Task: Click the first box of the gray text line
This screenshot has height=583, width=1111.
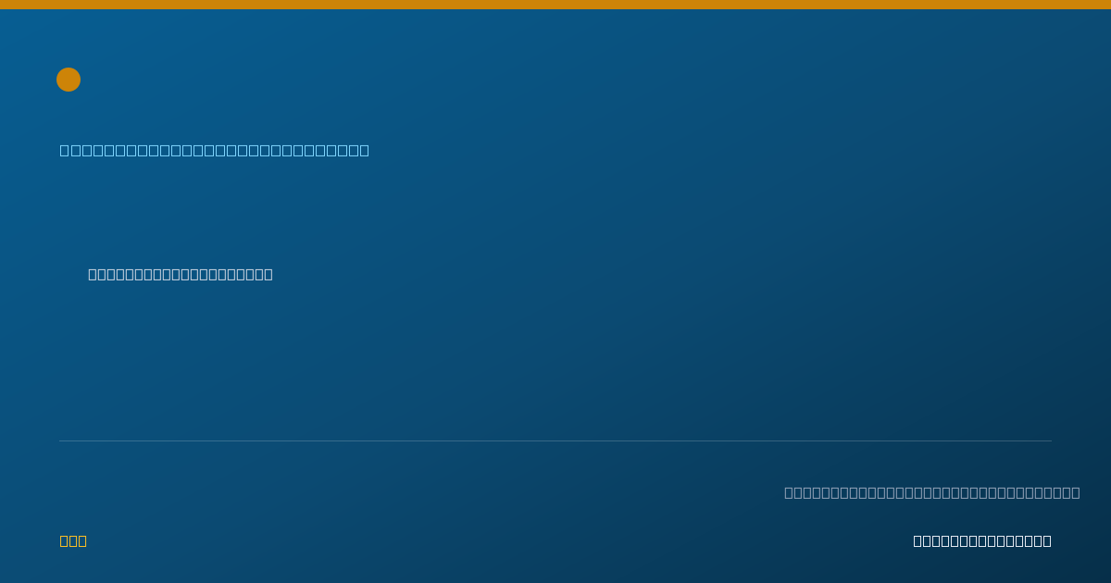Action: [789, 492]
